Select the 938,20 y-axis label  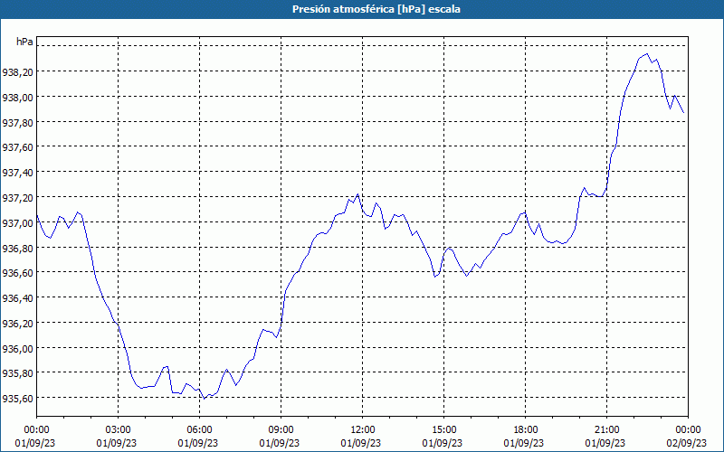pyautogui.click(x=17, y=72)
